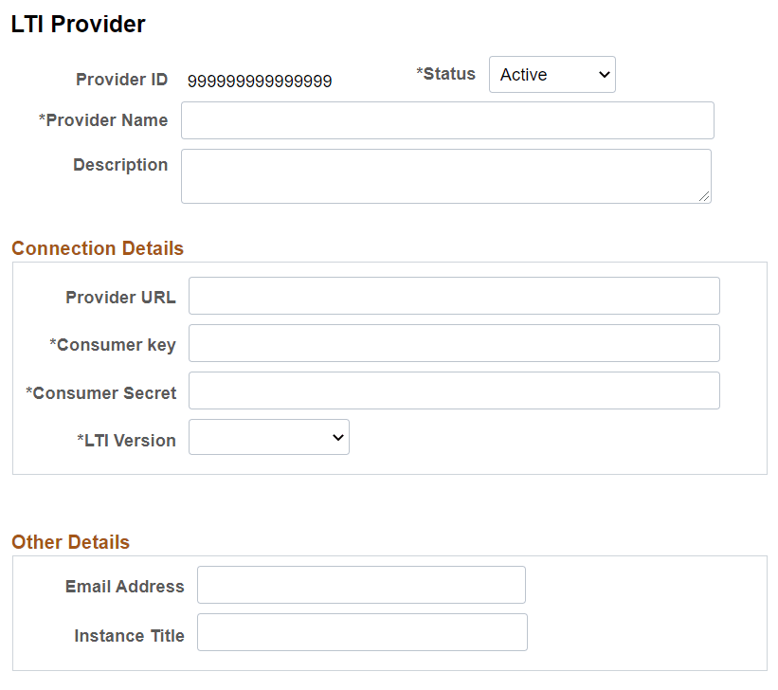Image resolution: width=778 pixels, height=690 pixels.
Task: Expand the LTI Version dropdown
Action: (x=268, y=437)
